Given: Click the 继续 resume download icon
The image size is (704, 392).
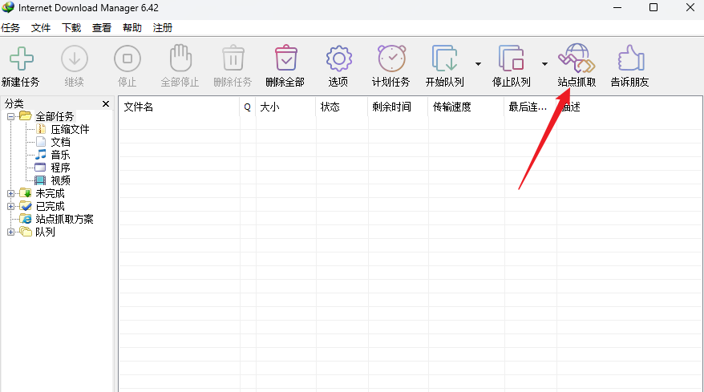Looking at the screenshot, I should 74,59.
